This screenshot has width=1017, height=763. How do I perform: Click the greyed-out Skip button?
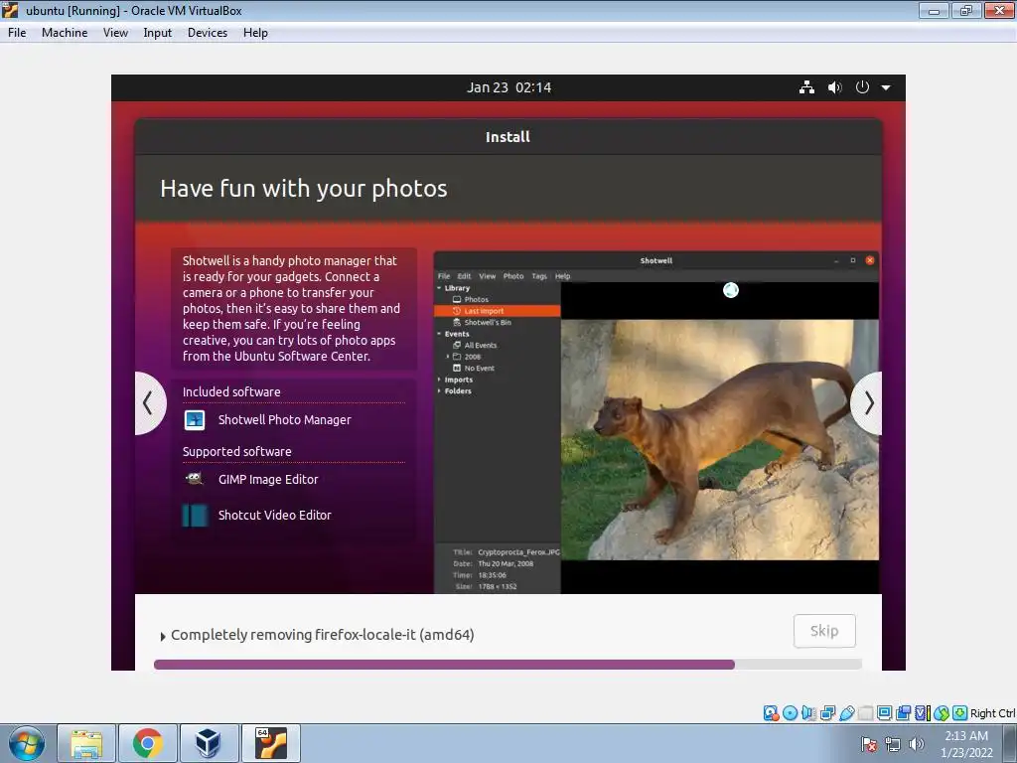[824, 631]
